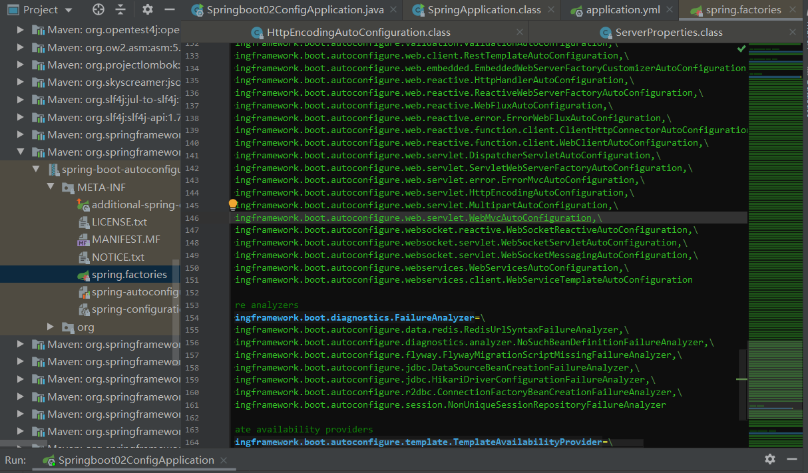Click the green inspection checkmark in the editor
The height and width of the screenshot is (473, 808).
[741, 49]
